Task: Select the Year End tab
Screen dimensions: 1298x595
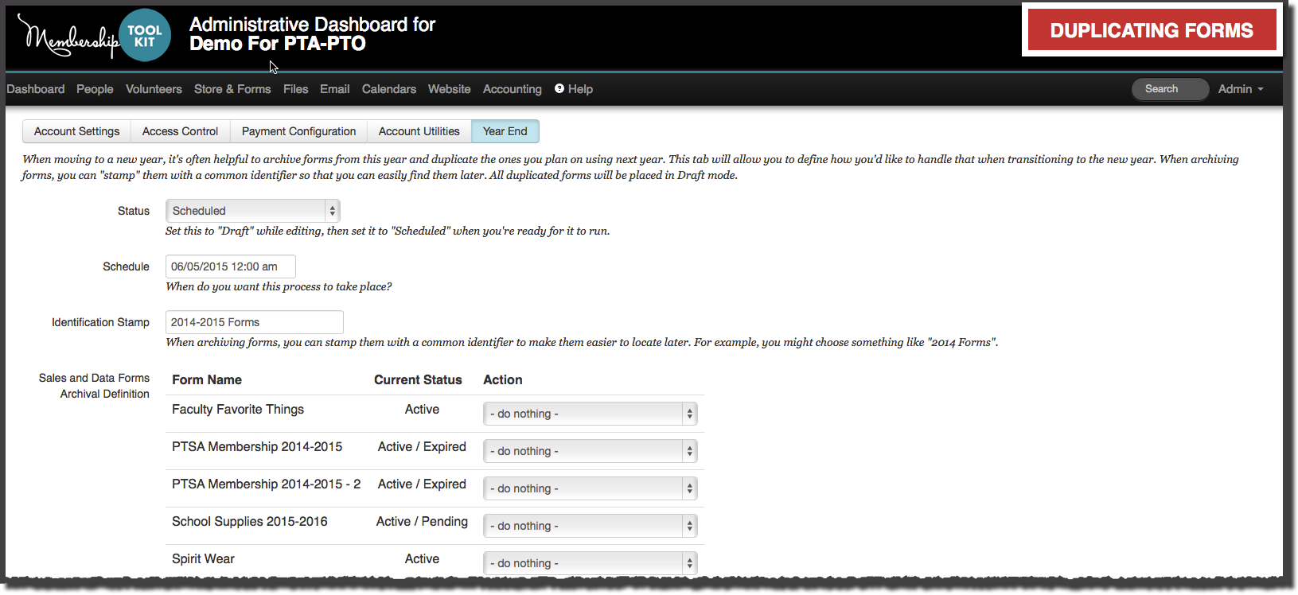Action: (x=505, y=131)
